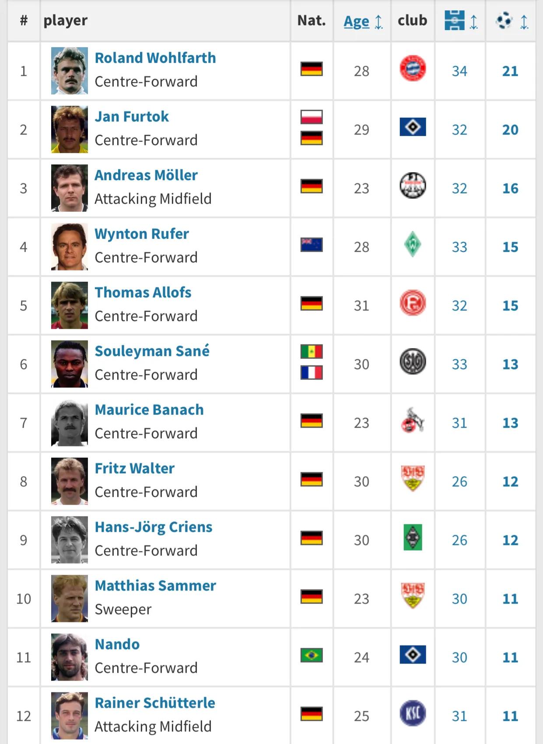This screenshot has height=744, width=543.
Task: Click Bayern Munich club crest icon
Action: click(x=413, y=69)
